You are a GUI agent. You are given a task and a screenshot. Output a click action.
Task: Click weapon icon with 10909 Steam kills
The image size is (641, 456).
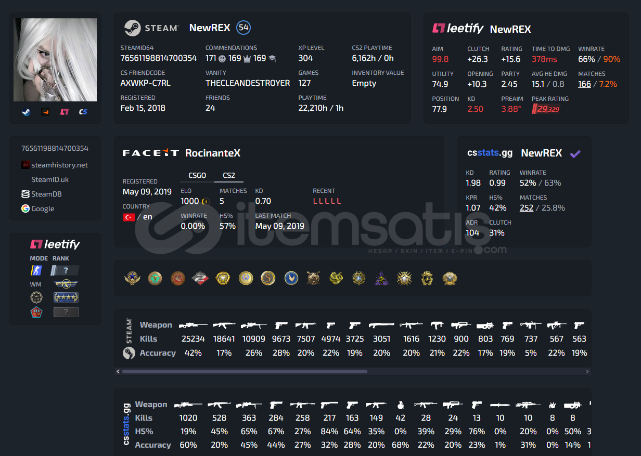point(254,325)
